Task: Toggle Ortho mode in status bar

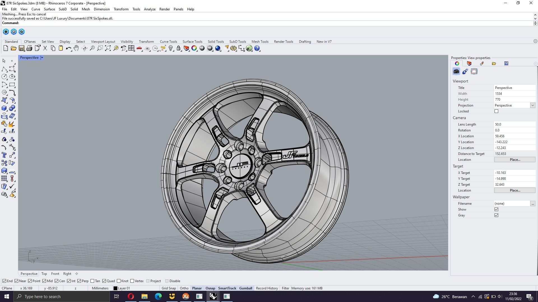Action: pyautogui.click(x=184, y=288)
